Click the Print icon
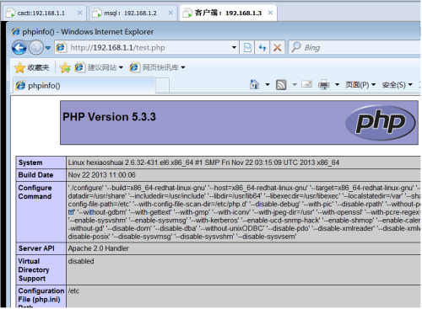This screenshot has height=309, width=422. tap(324, 84)
